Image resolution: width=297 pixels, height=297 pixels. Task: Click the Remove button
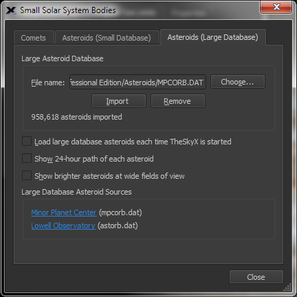(x=178, y=101)
